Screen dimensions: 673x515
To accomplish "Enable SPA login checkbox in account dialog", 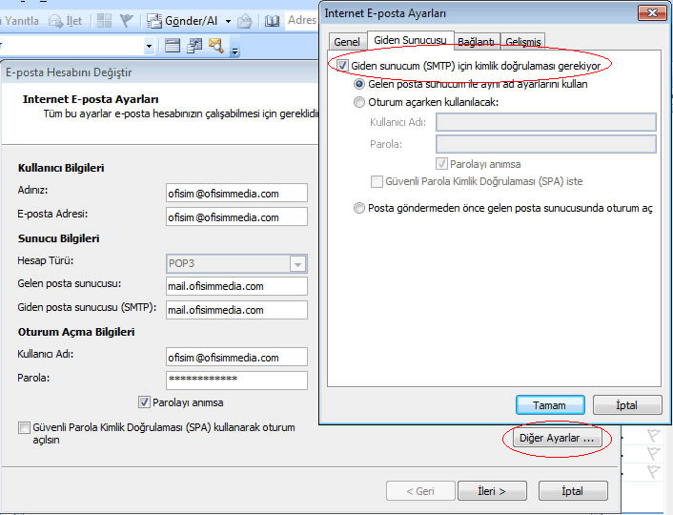I will tap(24, 428).
